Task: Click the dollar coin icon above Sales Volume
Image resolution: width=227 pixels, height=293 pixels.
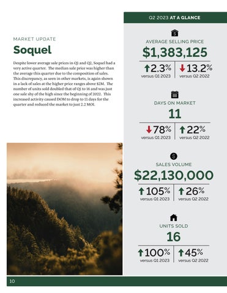Action: 174,156
